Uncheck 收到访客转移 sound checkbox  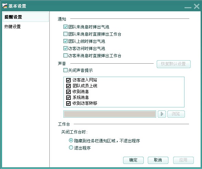click(68, 103)
